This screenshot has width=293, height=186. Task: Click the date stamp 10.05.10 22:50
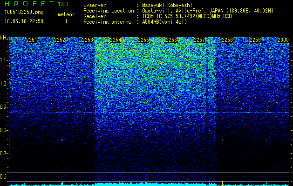tap(24, 21)
